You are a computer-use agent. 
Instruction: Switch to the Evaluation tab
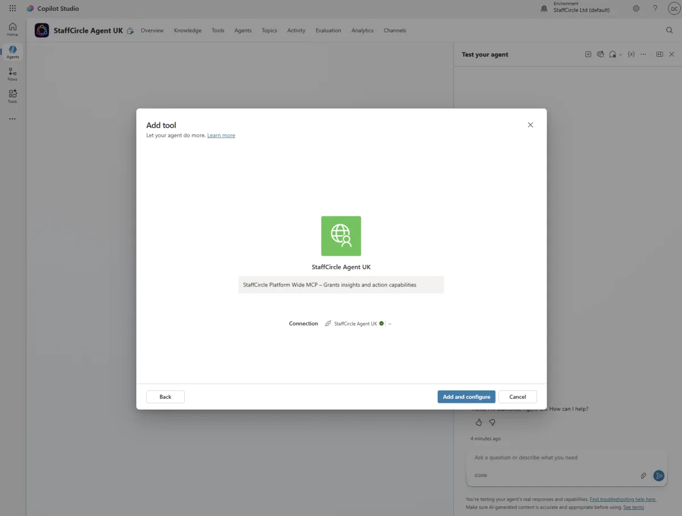click(x=328, y=31)
